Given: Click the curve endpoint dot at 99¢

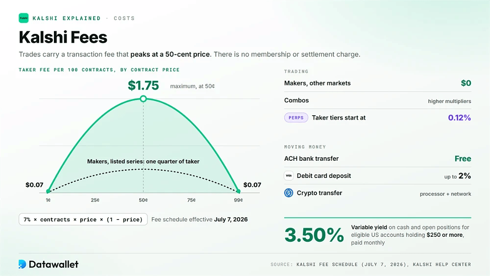Looking at the screenshot, I should [239, 191].
